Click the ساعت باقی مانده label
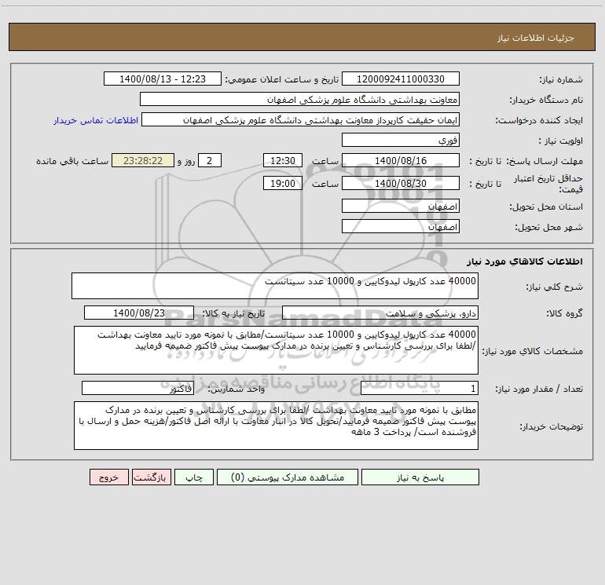The height and width of the screenshot is (585, 605). coord(72,161)
